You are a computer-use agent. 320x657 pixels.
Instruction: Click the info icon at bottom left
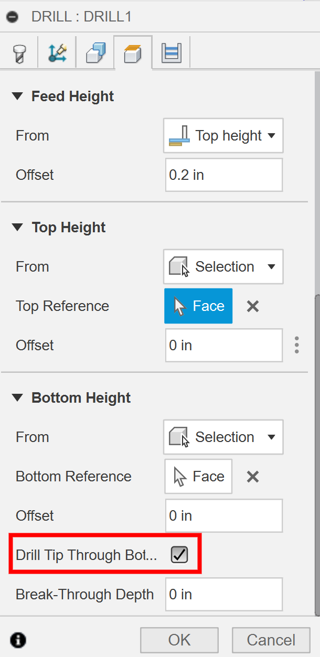18,640
